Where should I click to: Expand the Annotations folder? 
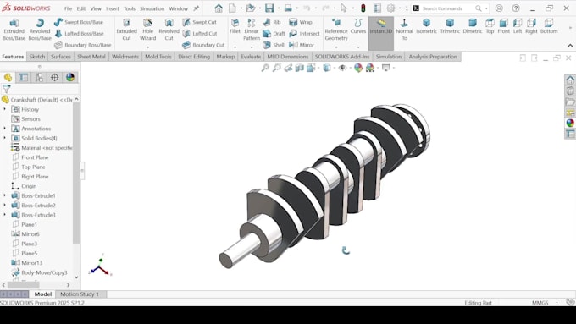pyautogui.click(x=4, y=128)
